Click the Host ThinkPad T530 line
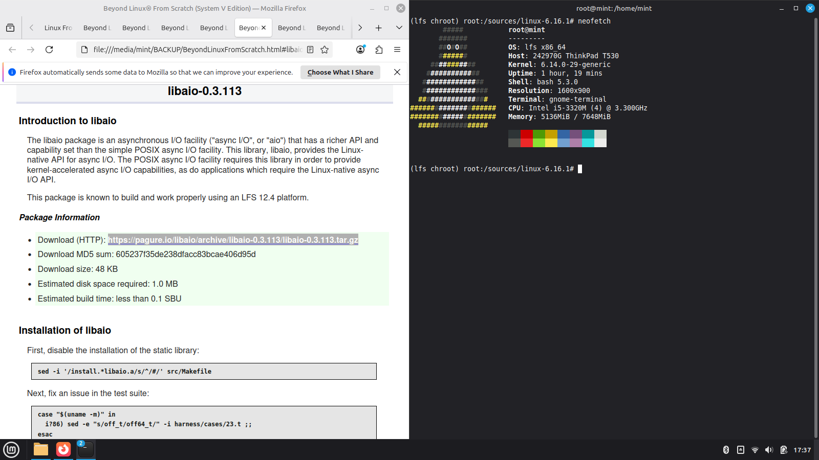 [564, 56]
